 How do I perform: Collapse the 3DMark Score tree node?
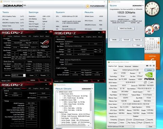[x=58, y=92]
